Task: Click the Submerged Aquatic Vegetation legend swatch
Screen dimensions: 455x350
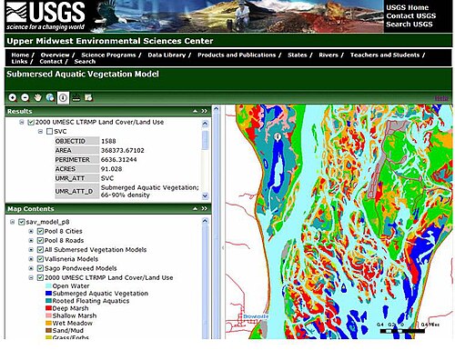Action: tap(48, 294)
